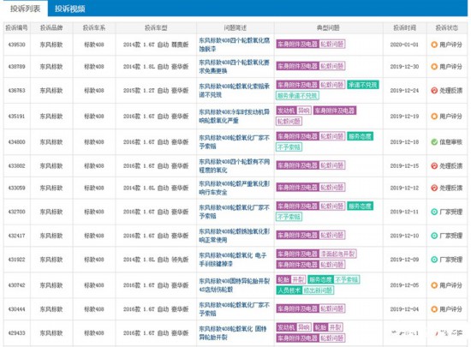Click orange 用户评分 icon in row 439530

434,45
